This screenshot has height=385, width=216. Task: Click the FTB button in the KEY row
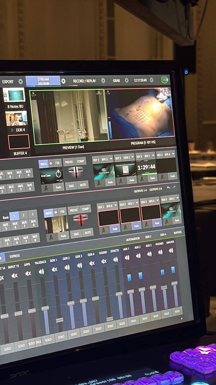point(57,163)
